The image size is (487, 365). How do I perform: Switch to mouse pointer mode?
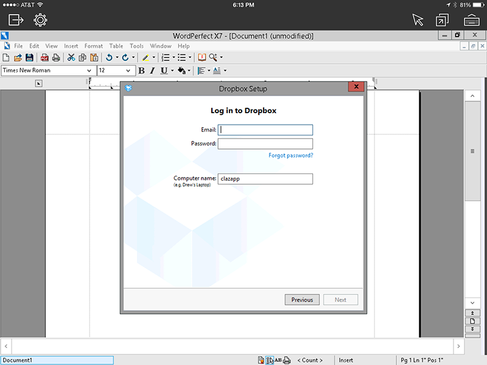(x=418, y=20)
